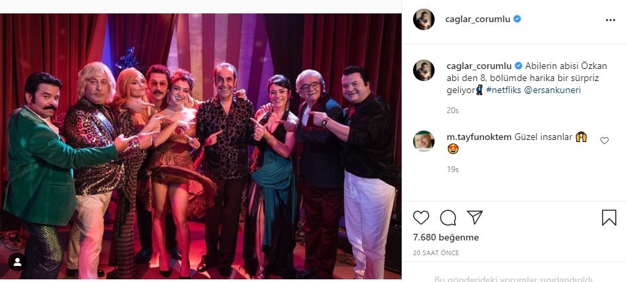Open the three-dot more options menu

[x=611, y=20]
